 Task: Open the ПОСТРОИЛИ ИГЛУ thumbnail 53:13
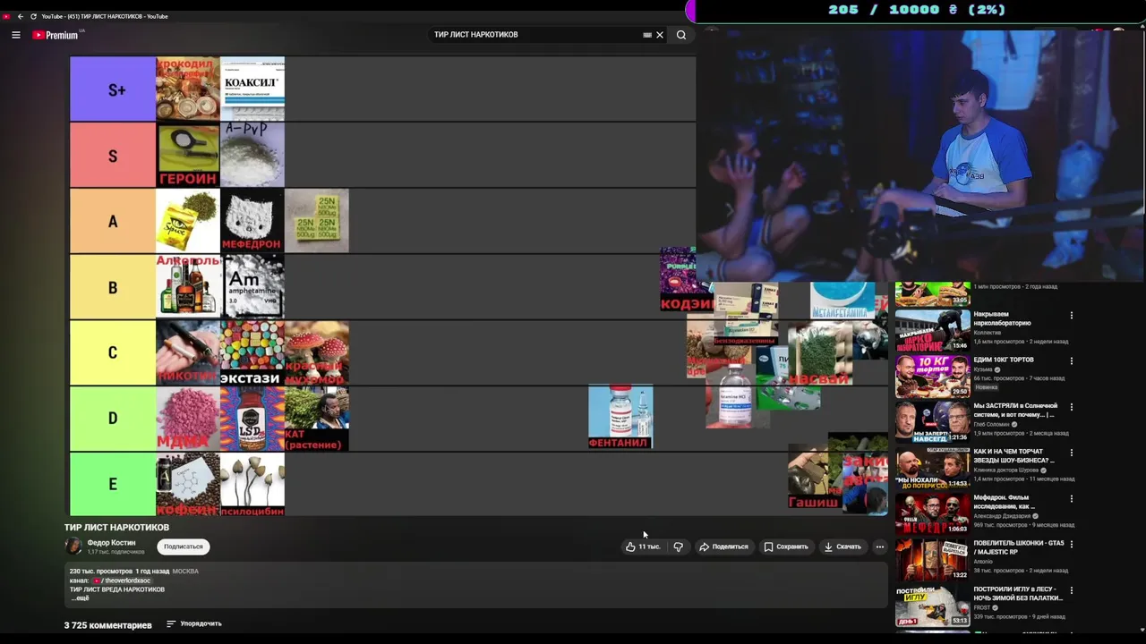tap(932, 606)
